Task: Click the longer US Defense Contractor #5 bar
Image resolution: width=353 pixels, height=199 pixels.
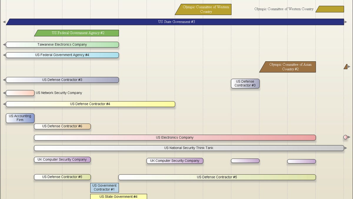Action: (x=217, y=177)
